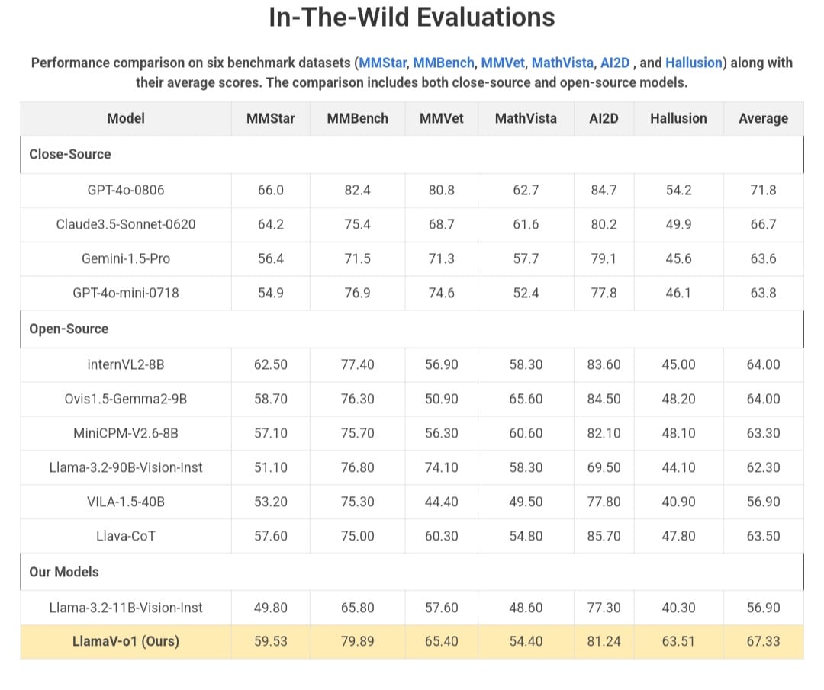Click the Llama-3.2-11B-Vision-Inst model name
The height and width of the screenshot is (690, 824).
126,608
